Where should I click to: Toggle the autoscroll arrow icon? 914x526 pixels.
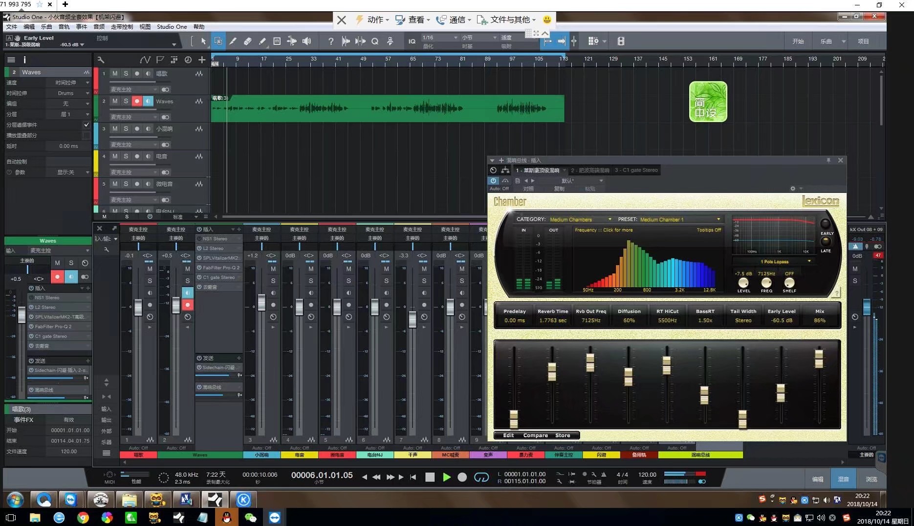(562, 42)
